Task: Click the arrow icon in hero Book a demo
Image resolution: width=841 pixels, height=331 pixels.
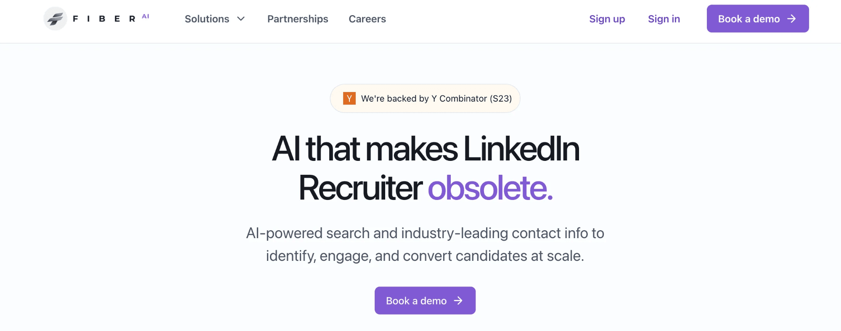Action: click(x=458, y=301)
